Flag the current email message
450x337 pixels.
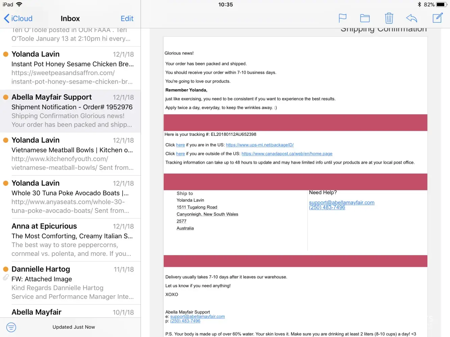point(342,18)
